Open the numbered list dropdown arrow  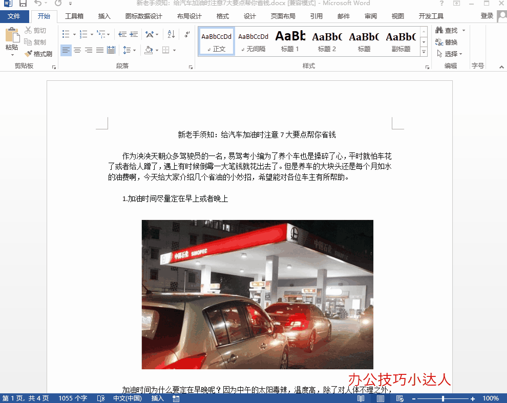pos(92,34)
